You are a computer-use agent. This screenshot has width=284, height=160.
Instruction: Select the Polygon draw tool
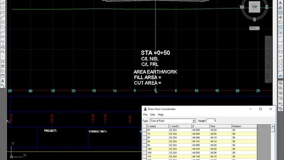(x=3, y=8)
